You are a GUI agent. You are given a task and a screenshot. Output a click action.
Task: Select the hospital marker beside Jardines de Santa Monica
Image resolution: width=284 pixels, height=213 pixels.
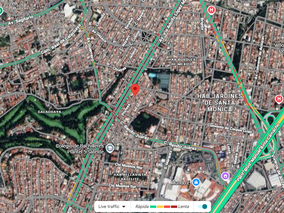[x=279, y=99]
